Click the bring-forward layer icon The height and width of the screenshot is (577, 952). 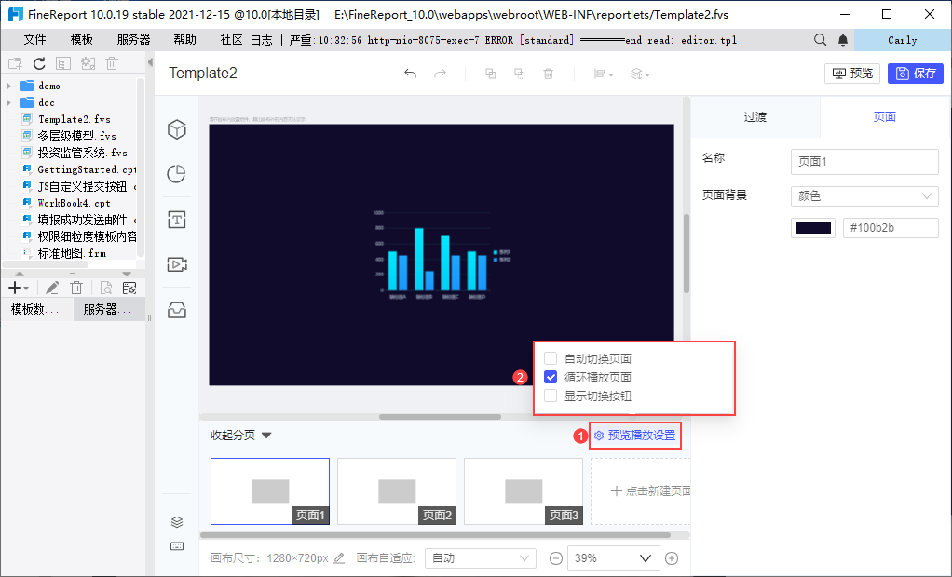click(491, 74)
